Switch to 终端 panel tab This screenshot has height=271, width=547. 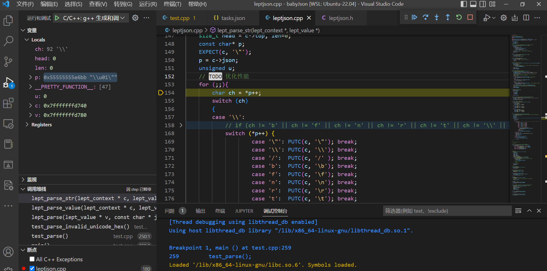coord(220,211)
